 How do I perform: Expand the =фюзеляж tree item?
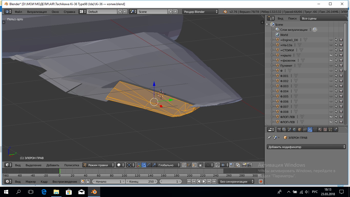point(272,61)
